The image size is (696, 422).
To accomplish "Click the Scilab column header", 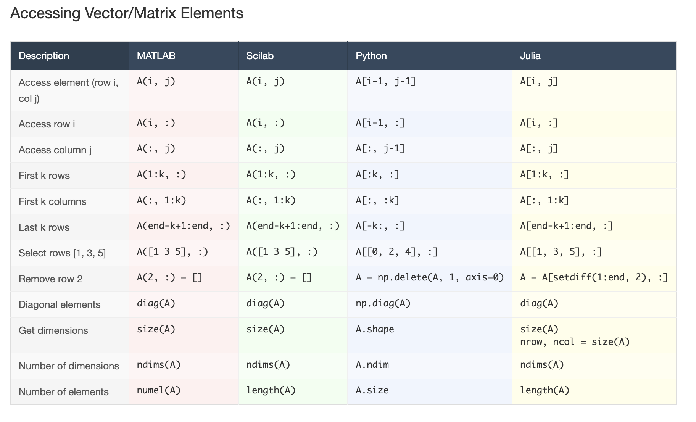I will [260, 56].
